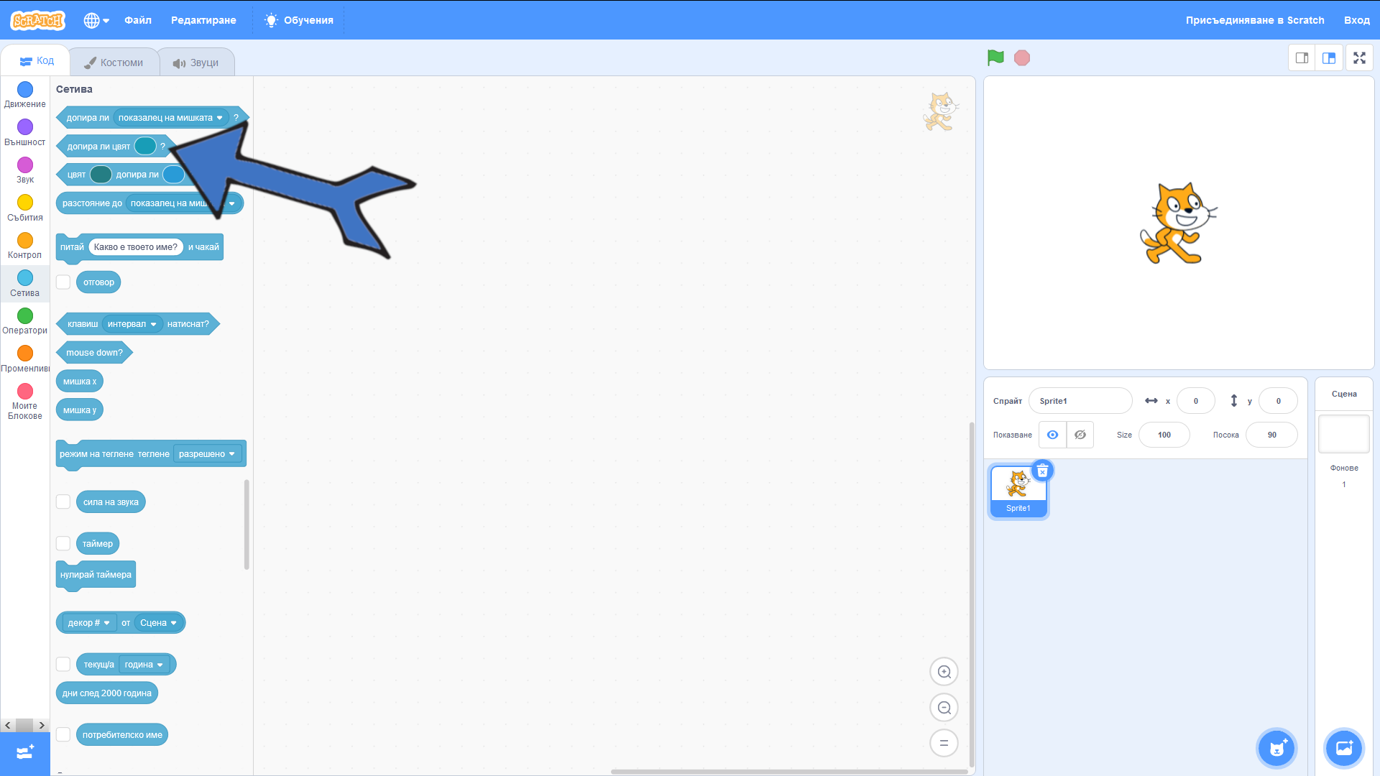This screenshot has width=1380, height=776.
Task: Switch to the Костюми tab
Action: [114, 63]
